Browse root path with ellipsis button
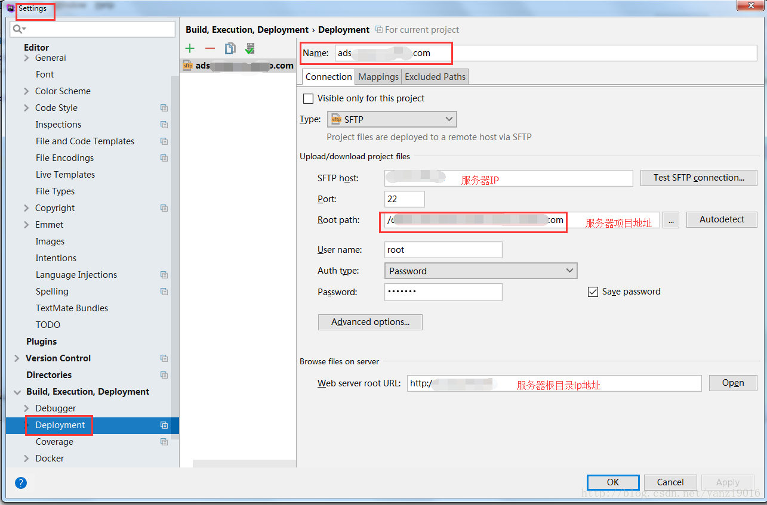Image resolution: width=767 pixels, height=505 pixels. click(671, 220)
